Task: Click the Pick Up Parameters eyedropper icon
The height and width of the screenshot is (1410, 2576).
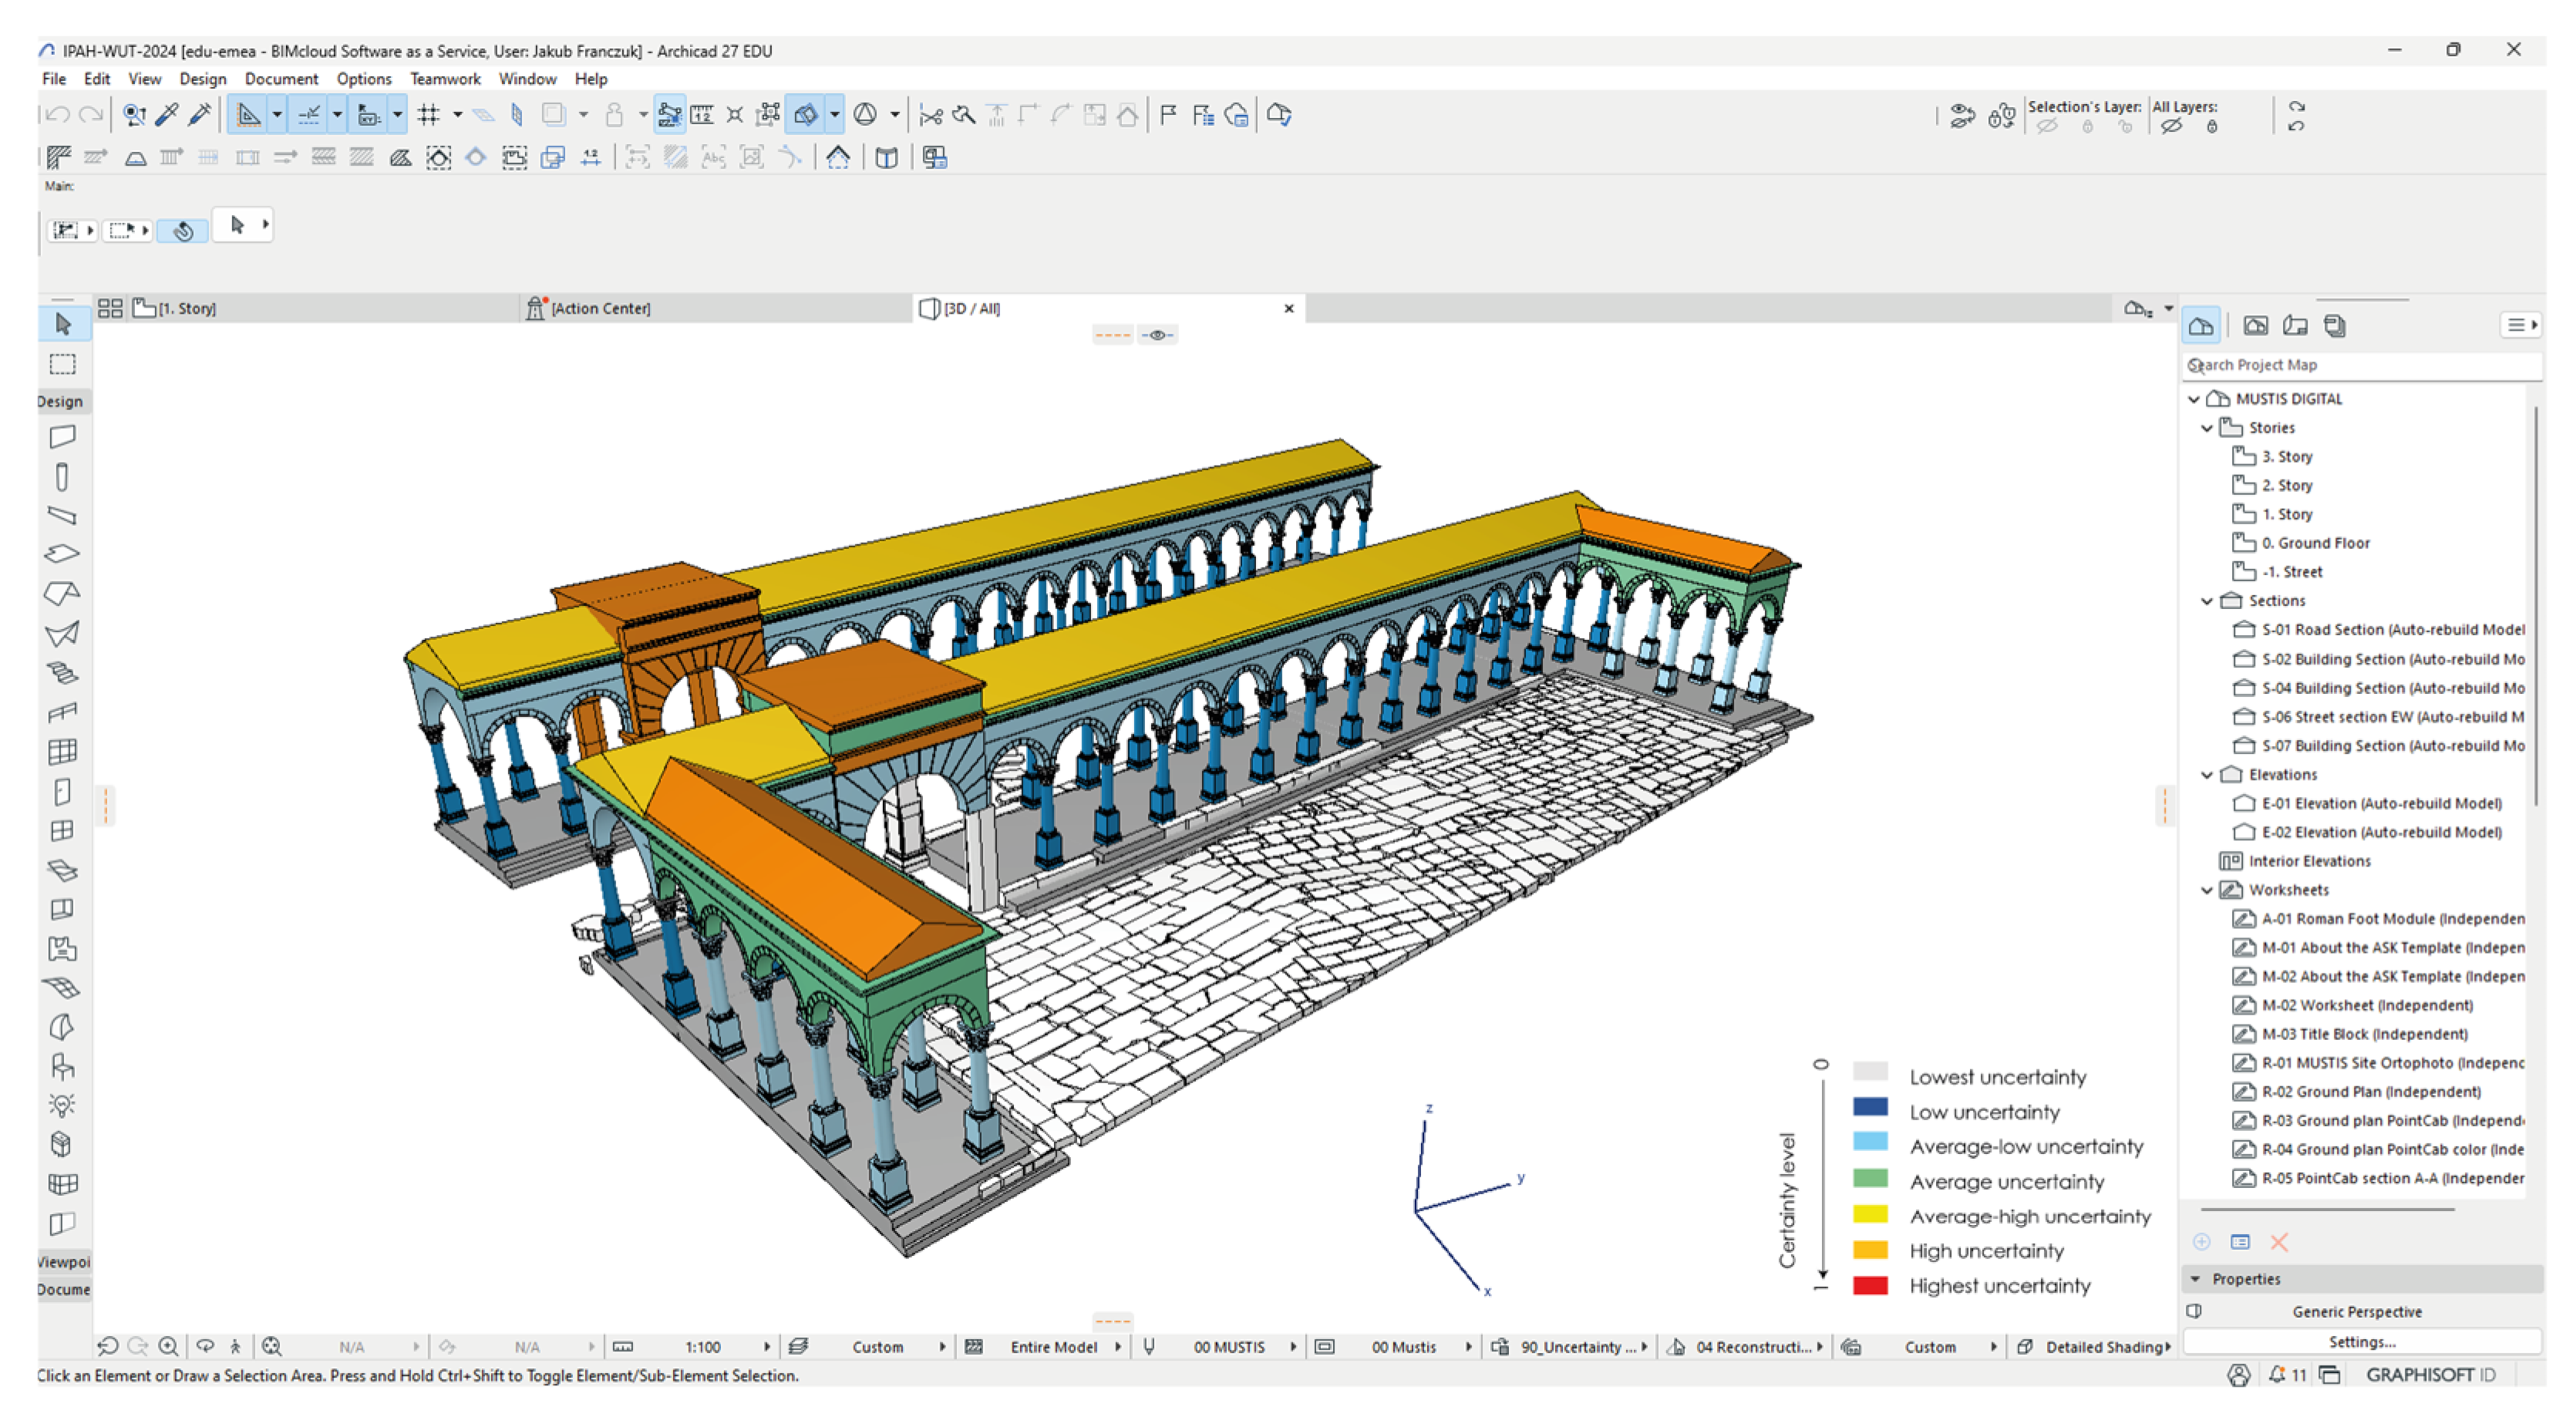Action: tap(167, 115)
